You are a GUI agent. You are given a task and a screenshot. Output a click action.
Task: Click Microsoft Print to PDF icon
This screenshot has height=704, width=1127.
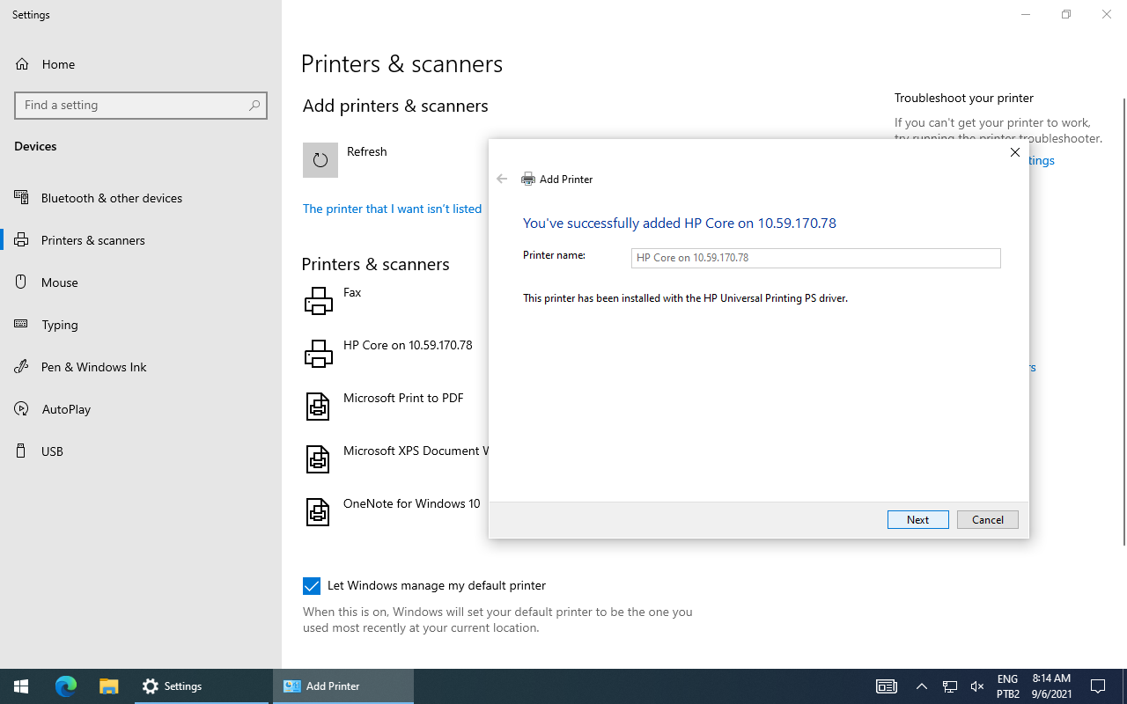coord(318,407)
